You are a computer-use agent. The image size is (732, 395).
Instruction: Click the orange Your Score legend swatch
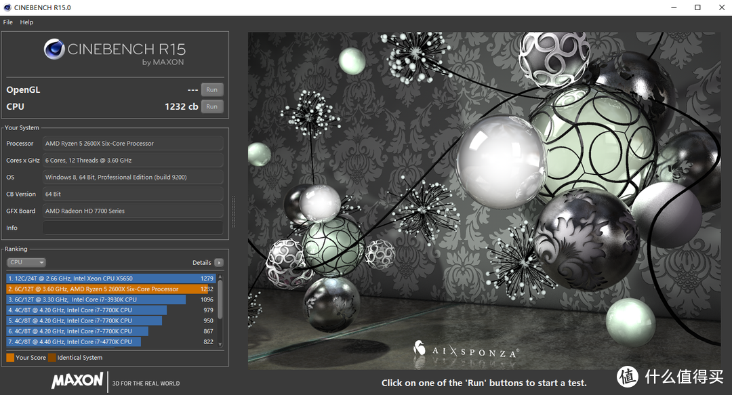[x=10, y=358]
